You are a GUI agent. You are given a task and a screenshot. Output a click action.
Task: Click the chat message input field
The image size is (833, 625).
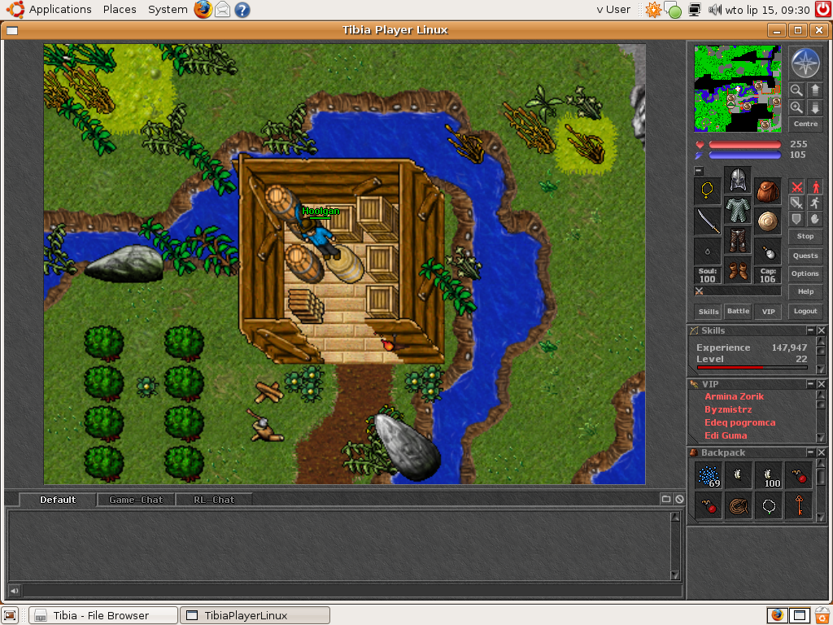(x=353, y=591)
